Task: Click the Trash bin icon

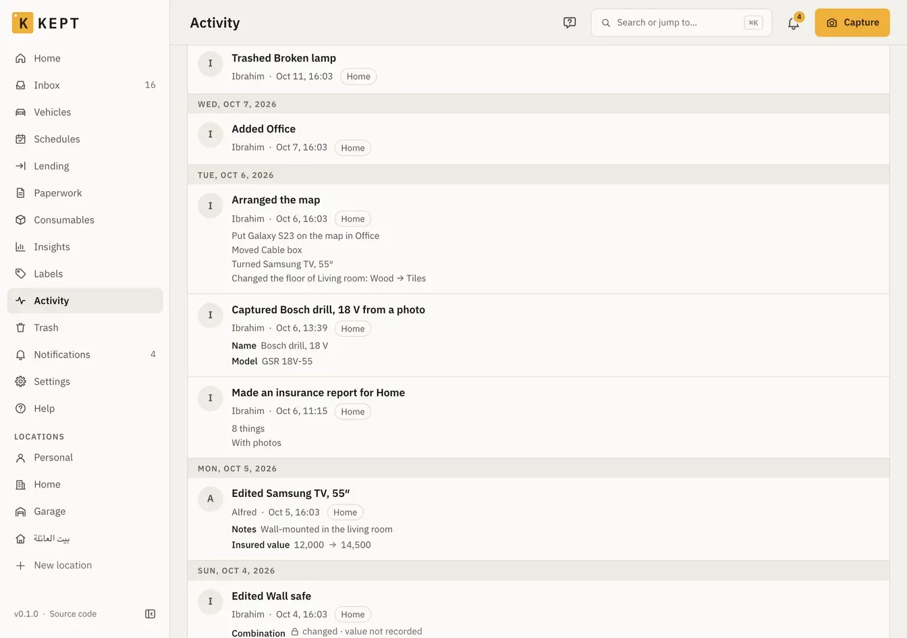Action: [21, 328]
